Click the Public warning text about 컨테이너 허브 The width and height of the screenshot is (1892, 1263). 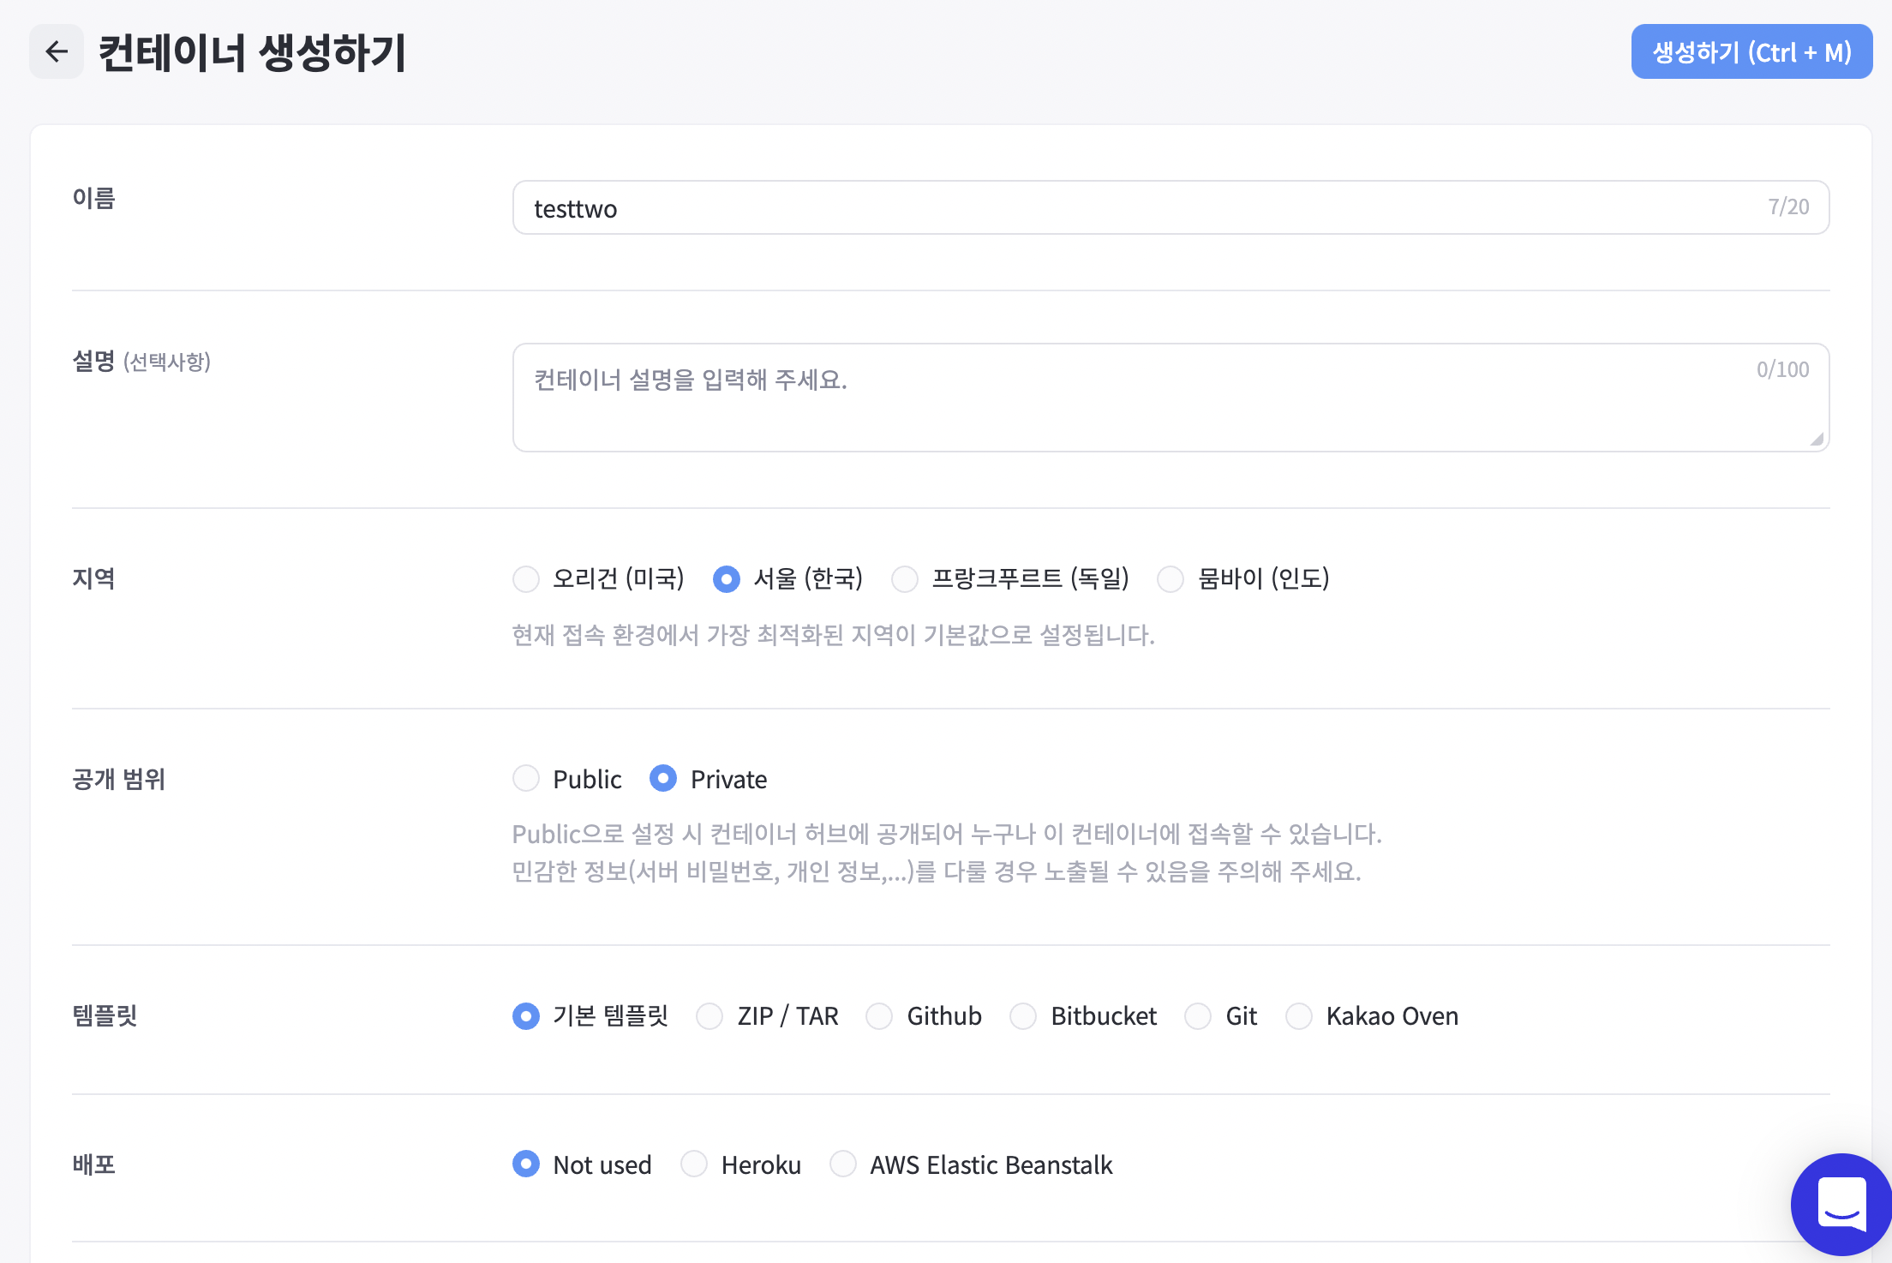(946, 834)
